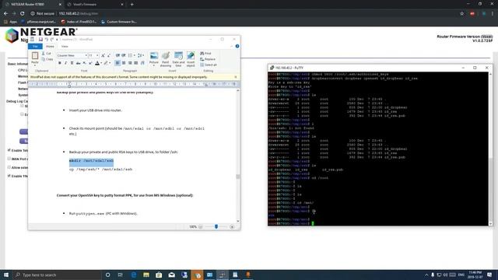The image size is (498, 280).
Task: Toggle the WAN Port checkbox on router page
Action: [9, 159]
